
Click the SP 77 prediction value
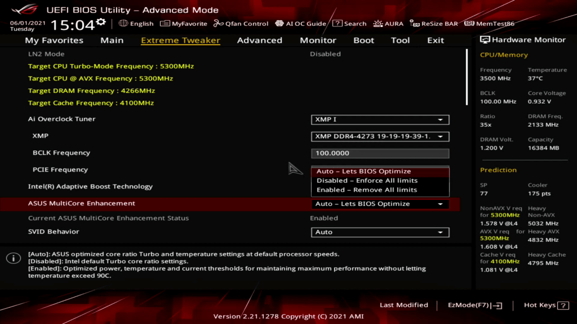[x=484, y=193]
